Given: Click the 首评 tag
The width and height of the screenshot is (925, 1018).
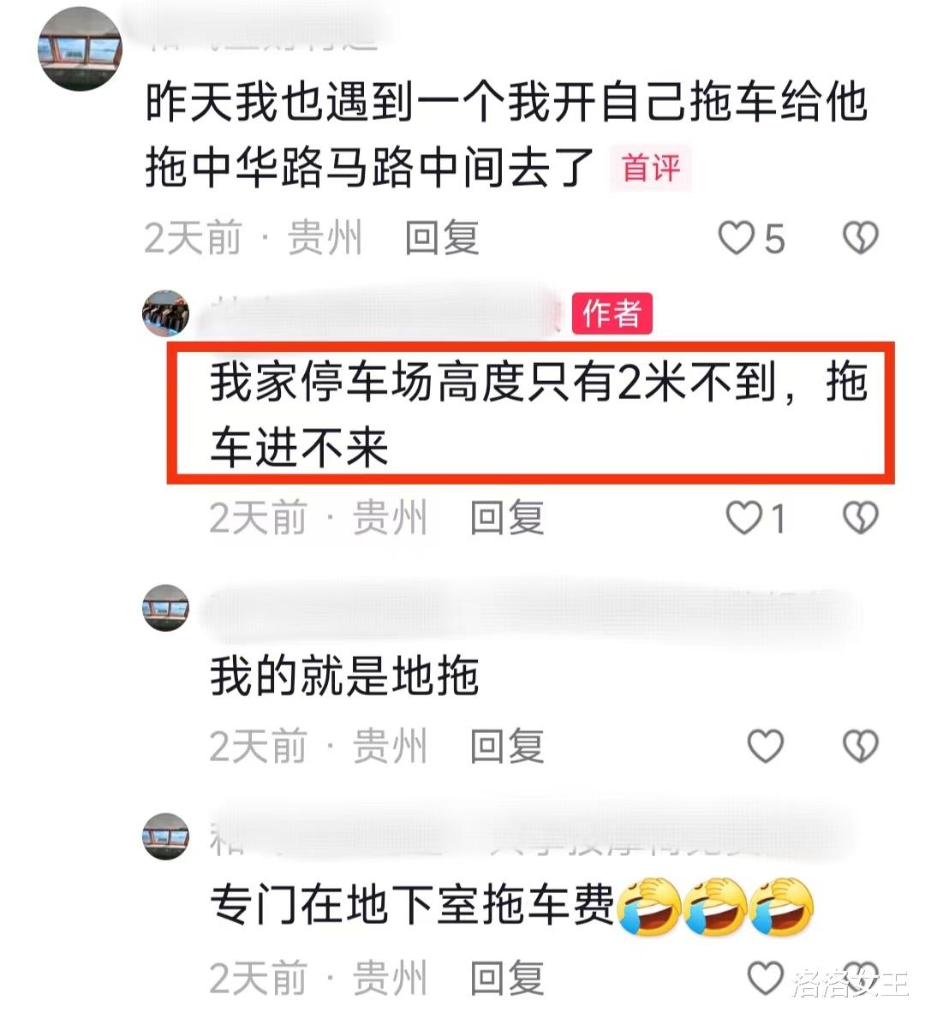Looking at the screenshot, I should [650, 168].
